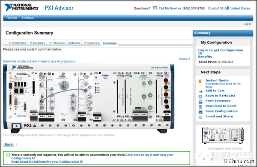Click the Instant Quote warning icon
The height and width of the screenshot is (167, 257).
[x=200, y=81]
